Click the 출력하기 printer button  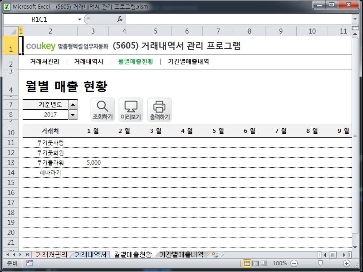(x=160, y=110)
